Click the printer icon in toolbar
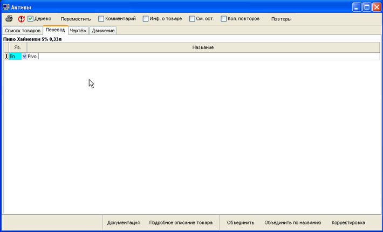 (x=9, y=19)
